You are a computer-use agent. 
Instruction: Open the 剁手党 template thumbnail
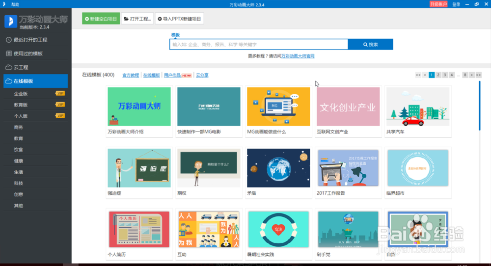(x=348, y=229)
